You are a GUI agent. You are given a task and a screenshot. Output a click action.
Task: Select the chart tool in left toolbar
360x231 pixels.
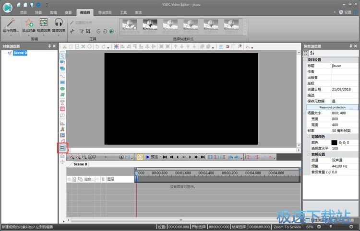tap(62, 123)
